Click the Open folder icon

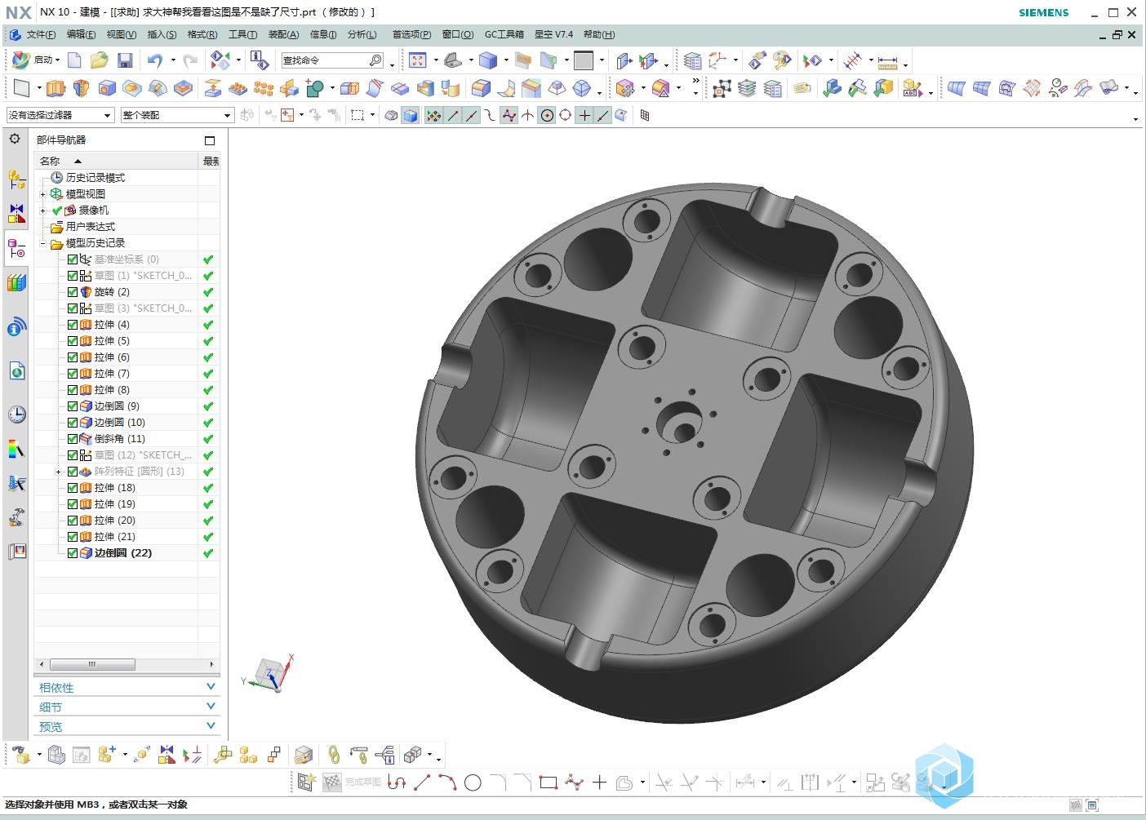tap(100, 60)
